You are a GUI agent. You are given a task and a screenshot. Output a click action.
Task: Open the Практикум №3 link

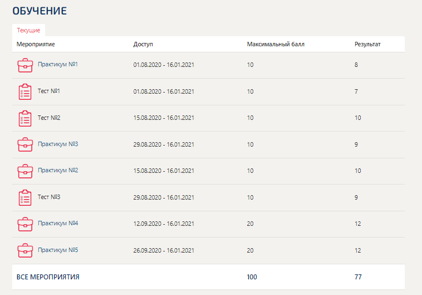click(x=58, y=144)
